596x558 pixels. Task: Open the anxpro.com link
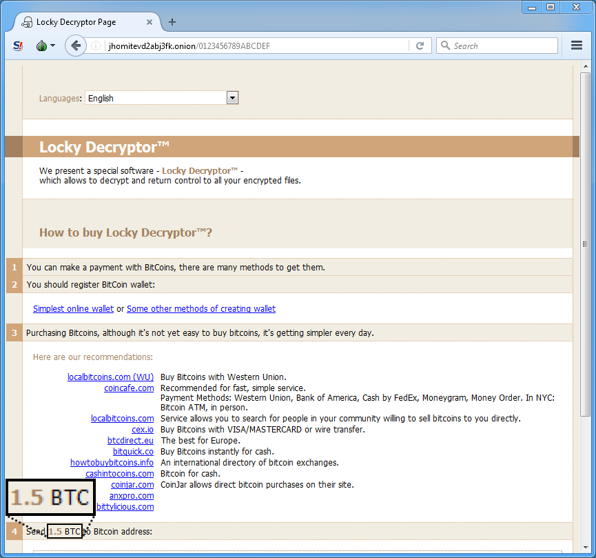pyautogui.click(x=132, y=495)
